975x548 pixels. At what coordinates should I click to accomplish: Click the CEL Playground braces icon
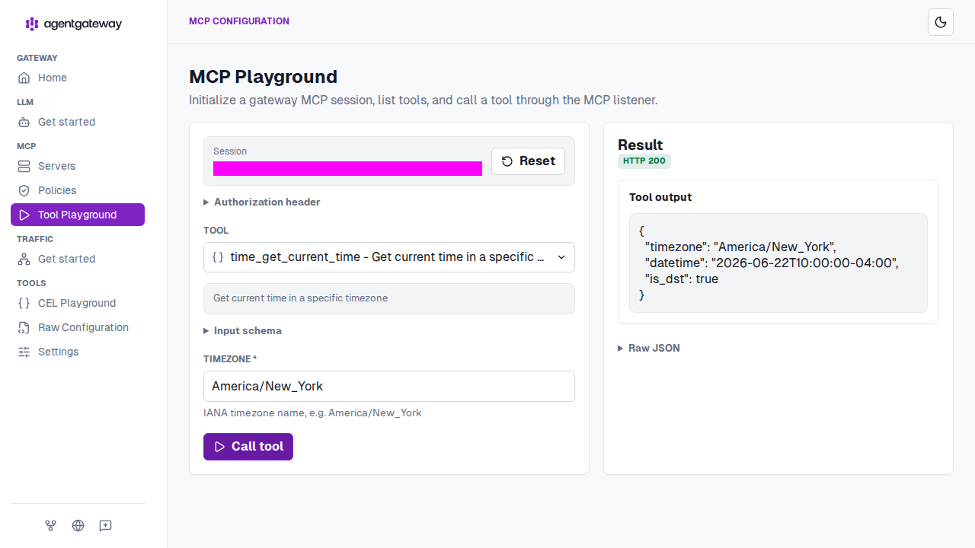[24, 303]
